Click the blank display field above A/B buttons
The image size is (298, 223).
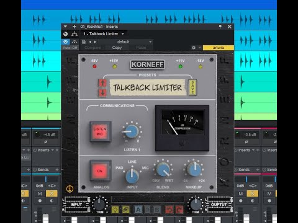point(147,199)
